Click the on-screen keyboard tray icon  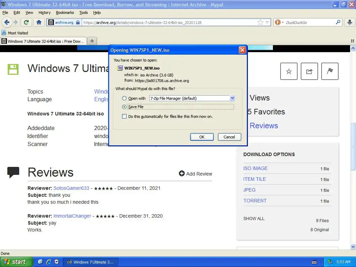point(314,262)
